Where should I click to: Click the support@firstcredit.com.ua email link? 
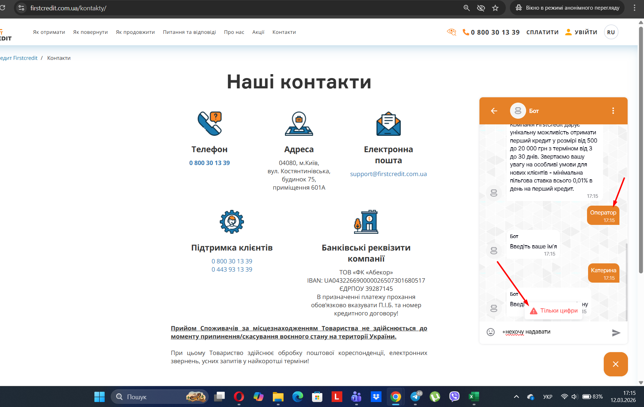[388, 174]
